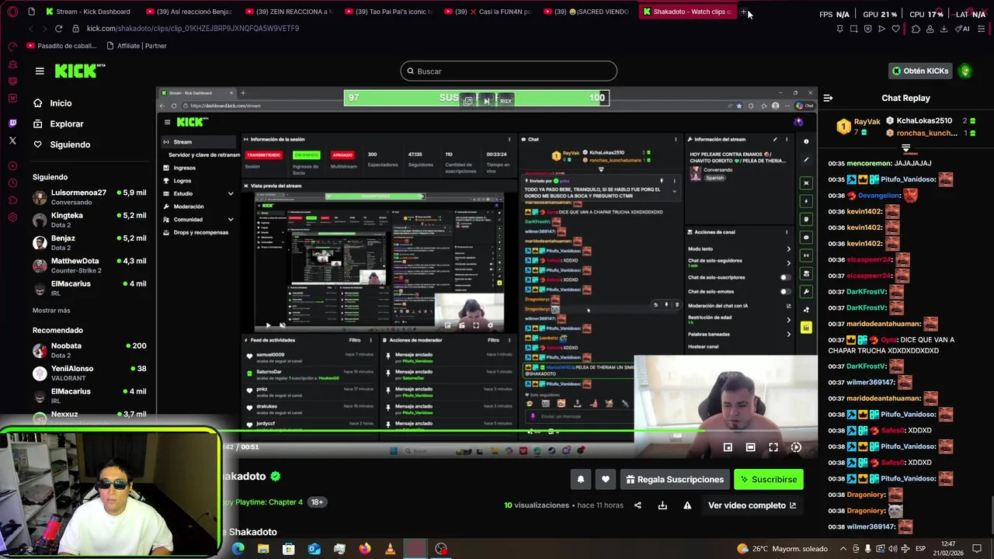
Task: Open a new browser tab
Action: click(743, 12)
